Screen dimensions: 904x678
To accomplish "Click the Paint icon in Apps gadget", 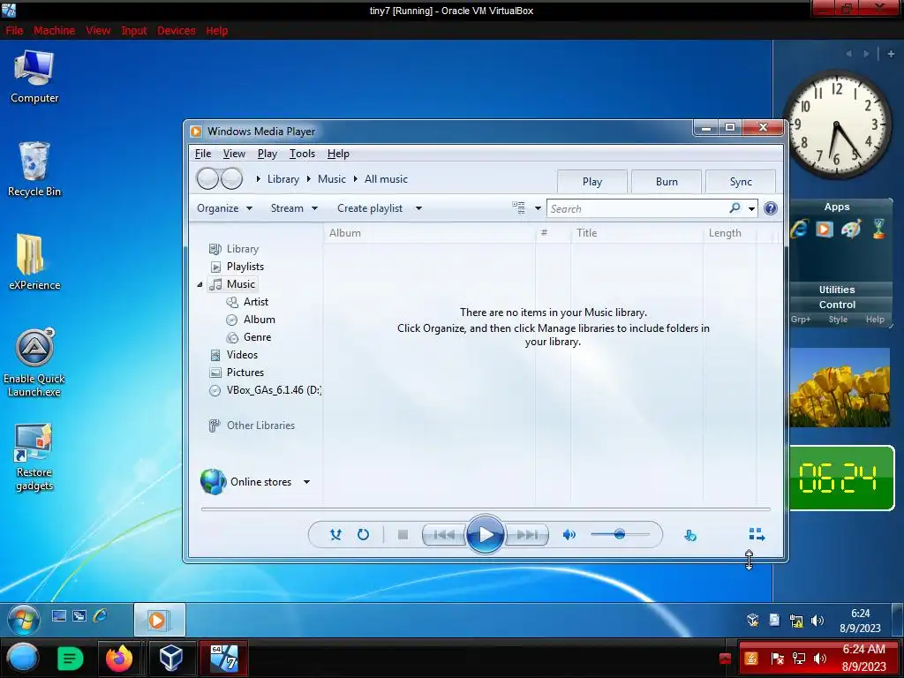I will [x=850, y=229].
